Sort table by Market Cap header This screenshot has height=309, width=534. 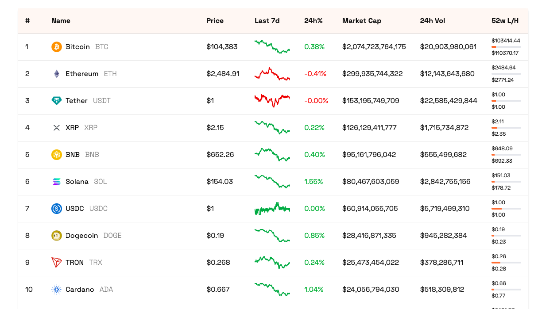[361, 21]
